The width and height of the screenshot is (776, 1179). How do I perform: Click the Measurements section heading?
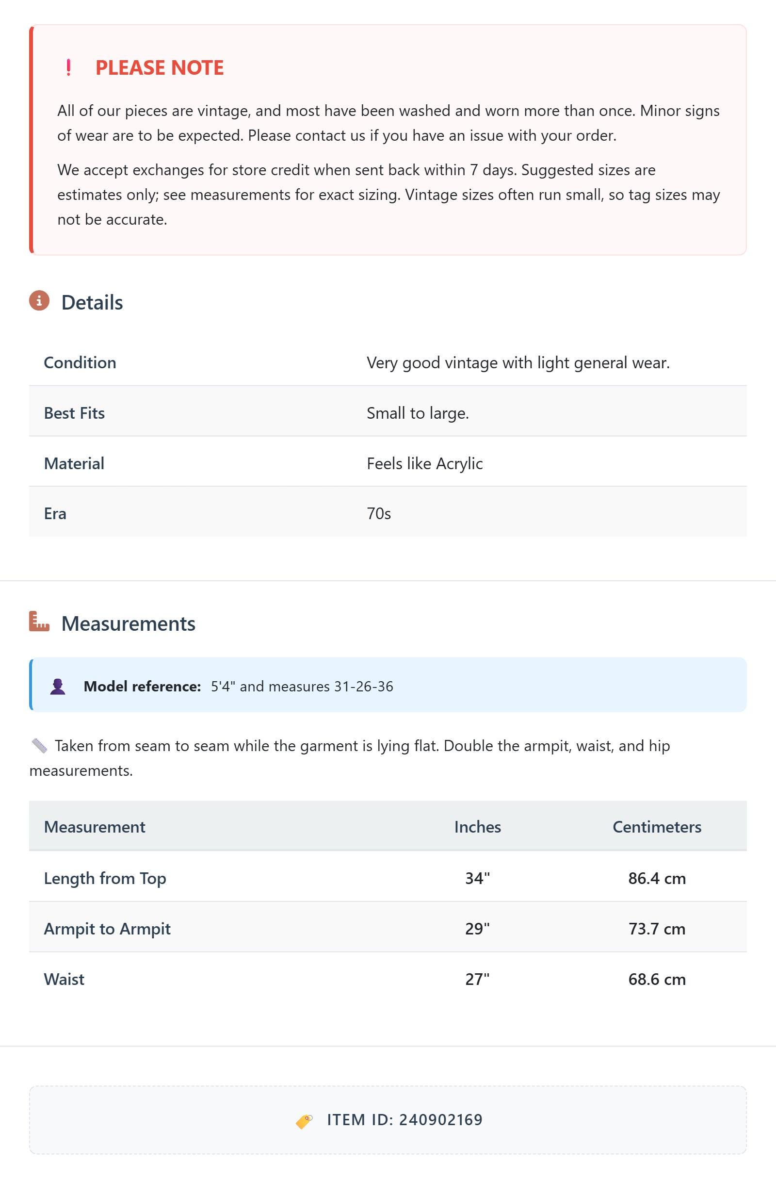128,623
